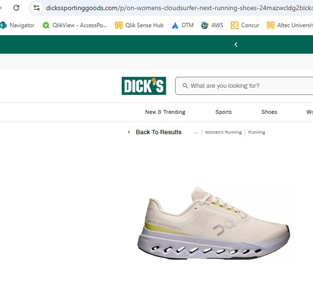Open the Sports menu

[223, 112]
